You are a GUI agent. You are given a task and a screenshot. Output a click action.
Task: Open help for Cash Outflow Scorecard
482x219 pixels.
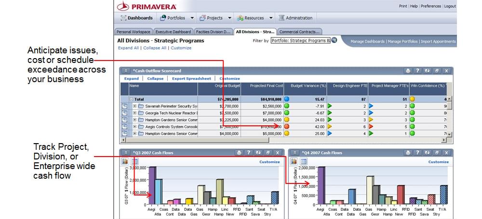click(417, 71)
